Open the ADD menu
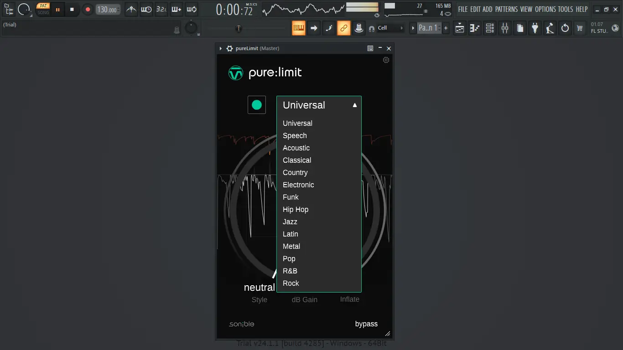The image size is (623, 350). 488,9
